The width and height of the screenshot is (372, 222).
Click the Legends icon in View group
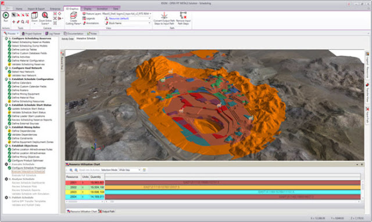[84, 19]
